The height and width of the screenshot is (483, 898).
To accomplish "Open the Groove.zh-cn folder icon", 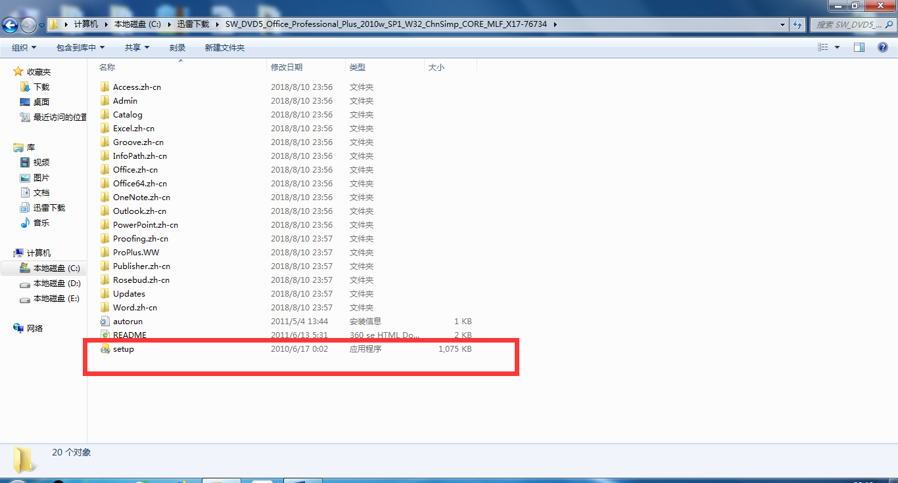I will click(x=105, y=142).
